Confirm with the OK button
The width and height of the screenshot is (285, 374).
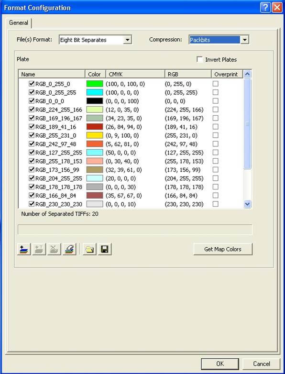220,364
